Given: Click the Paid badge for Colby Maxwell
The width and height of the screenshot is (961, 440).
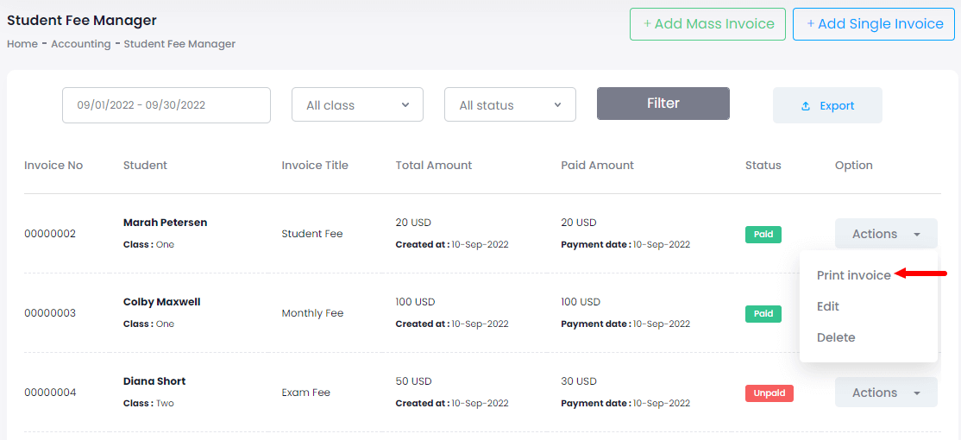Looking at the screenshot, I should click(x=763, y=313).
